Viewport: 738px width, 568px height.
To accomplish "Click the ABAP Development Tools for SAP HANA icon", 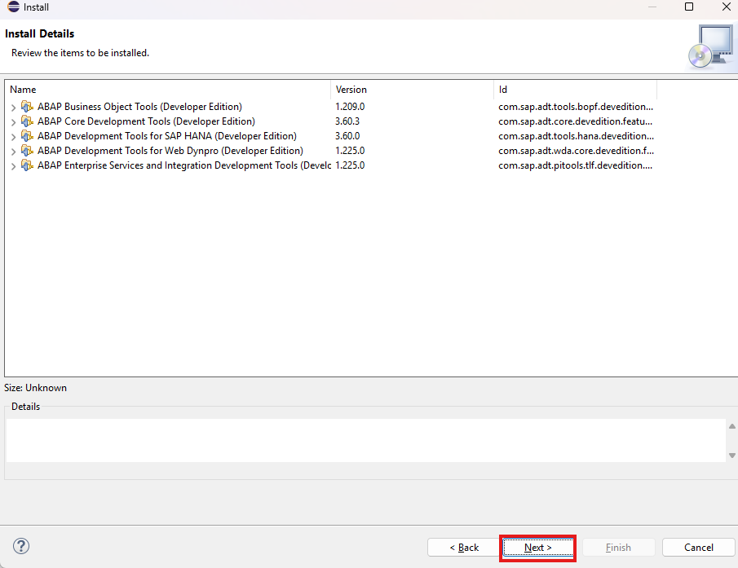I will click(x=27, y=136).
